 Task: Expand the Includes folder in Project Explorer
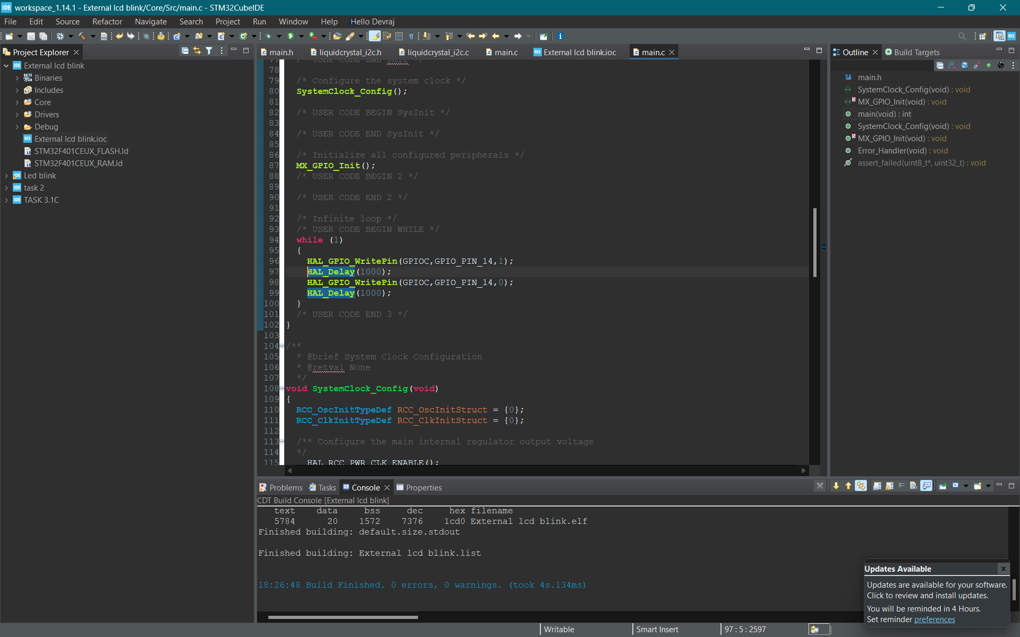(x=16, y=90)
